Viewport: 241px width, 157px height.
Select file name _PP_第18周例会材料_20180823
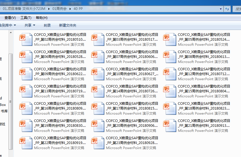pos(204,108)
